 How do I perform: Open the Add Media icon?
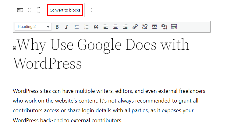[164, 27]
